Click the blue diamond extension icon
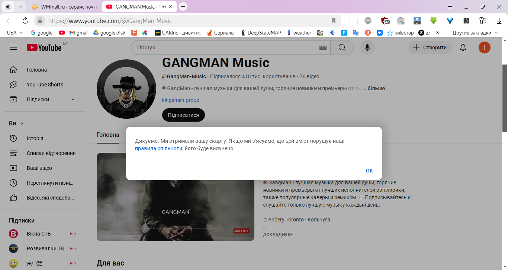Viewport: 508px width, 270px height. point(450,21)
